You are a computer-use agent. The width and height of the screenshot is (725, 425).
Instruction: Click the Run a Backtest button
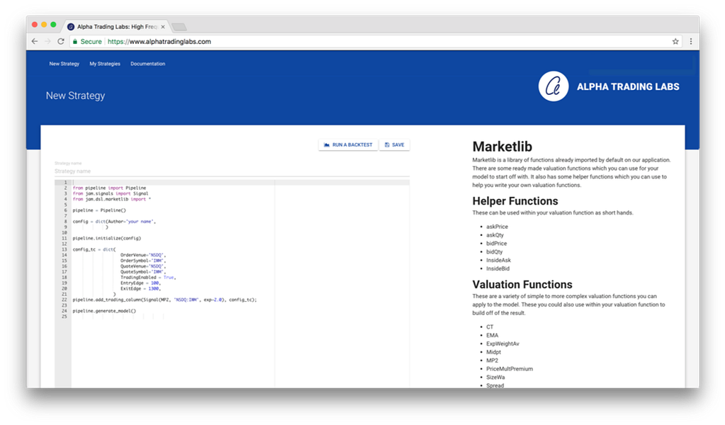(348, 144)
